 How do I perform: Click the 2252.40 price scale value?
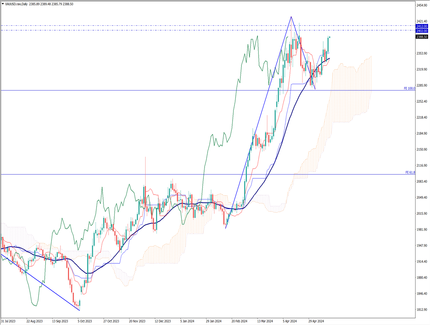[422, 102]
